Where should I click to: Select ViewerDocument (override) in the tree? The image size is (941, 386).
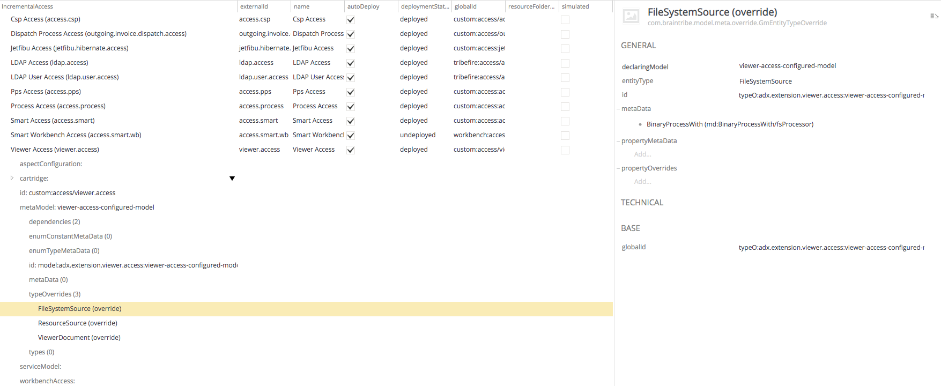coord(79,338)
